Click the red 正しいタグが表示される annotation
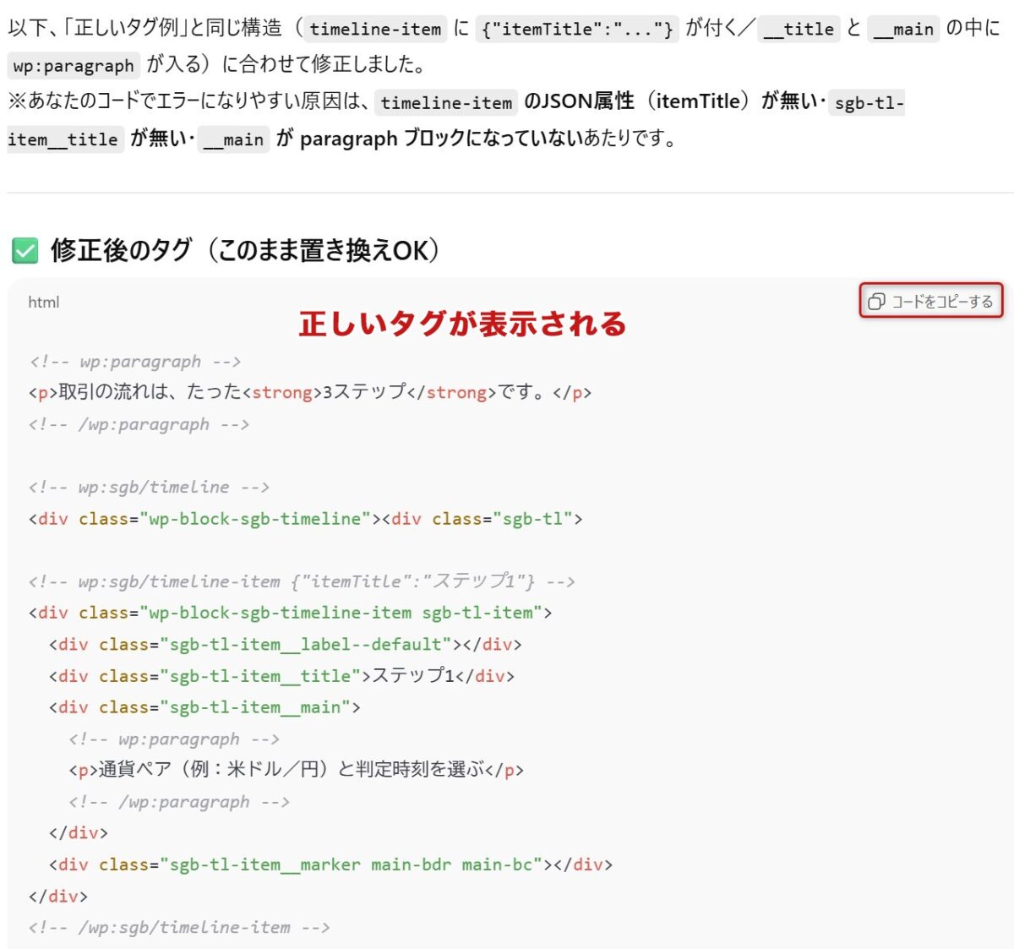This screenshot has height=949, width=1014. tap(462, 324)
